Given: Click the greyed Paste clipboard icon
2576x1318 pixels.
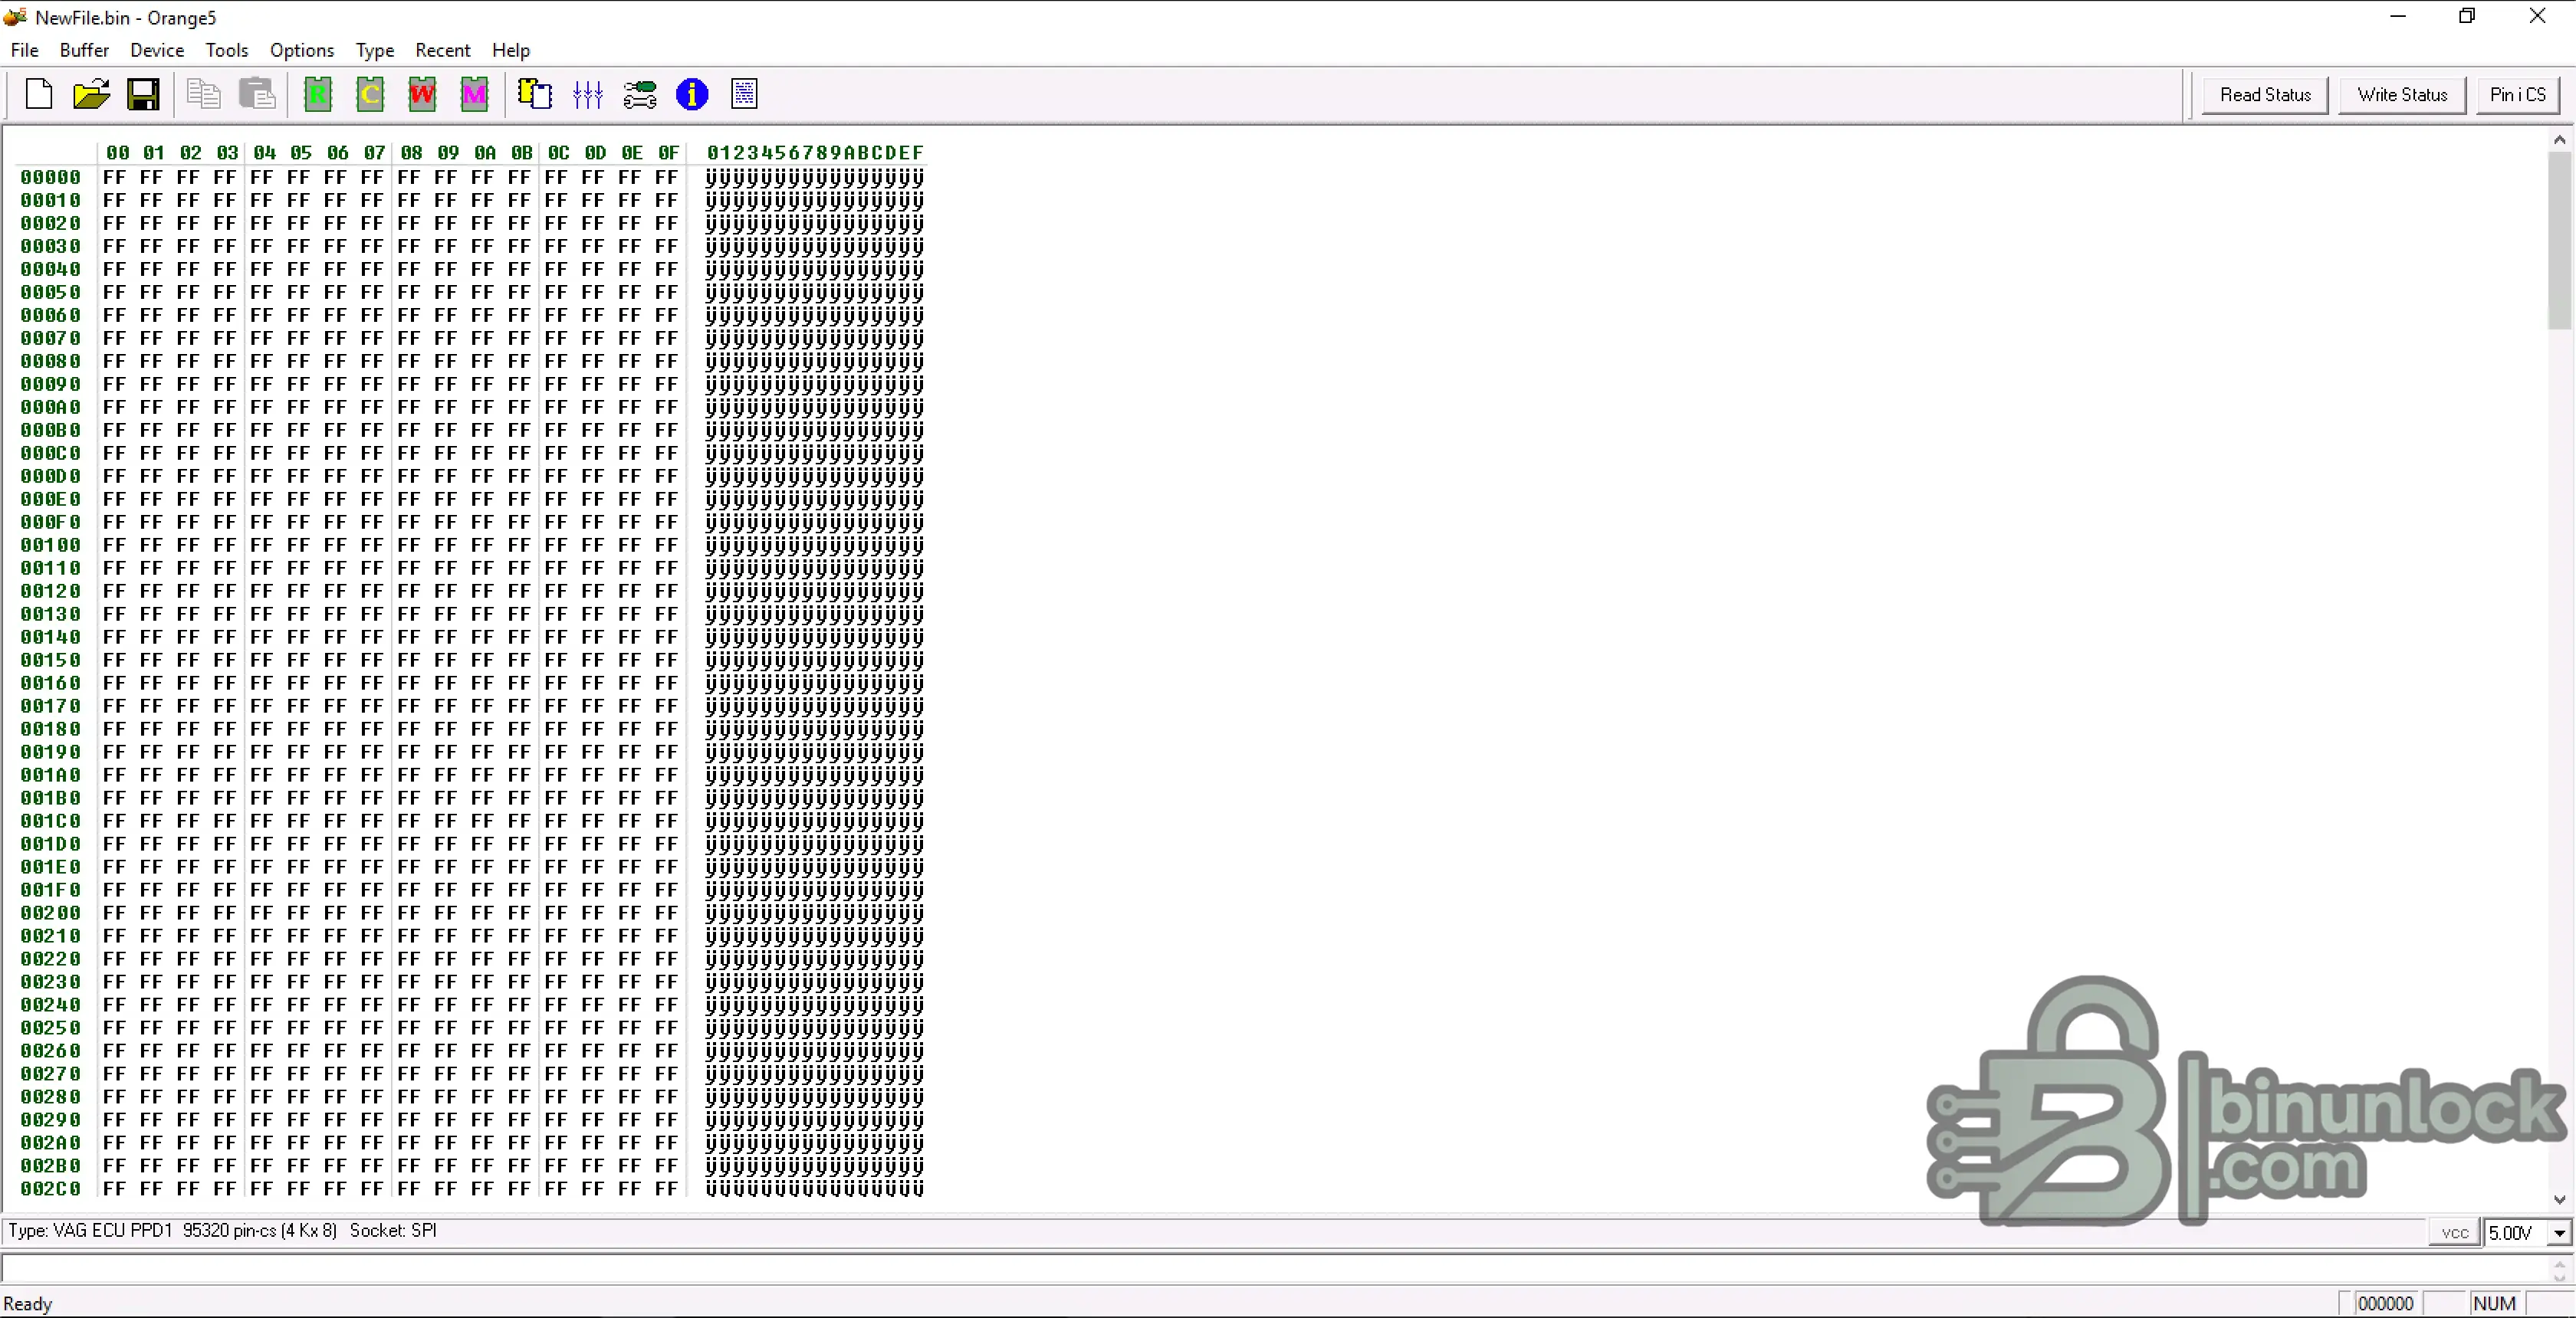Looking at the screenshot, I should tap(257, 94).
